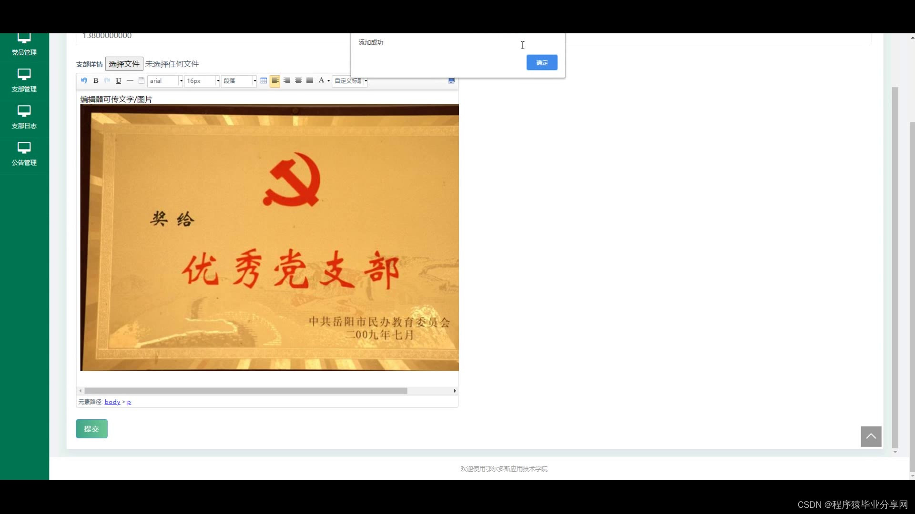Viewport: 915px width, 514px height.
Task: Toggle left alignment in the editor
Action: click(275, 80)
